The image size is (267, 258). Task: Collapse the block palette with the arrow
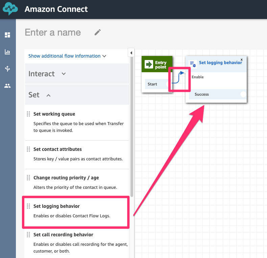(x=131, y=53)
